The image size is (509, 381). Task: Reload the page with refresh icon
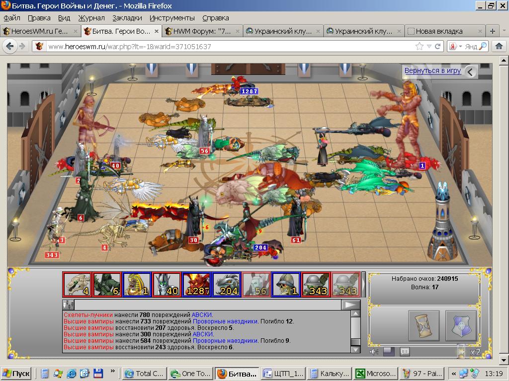437,46
